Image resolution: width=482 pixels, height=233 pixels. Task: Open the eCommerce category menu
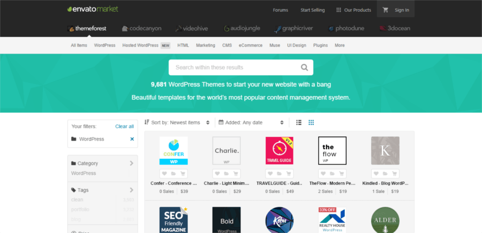tap(251, 45)
